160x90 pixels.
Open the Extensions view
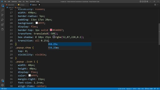2,24
